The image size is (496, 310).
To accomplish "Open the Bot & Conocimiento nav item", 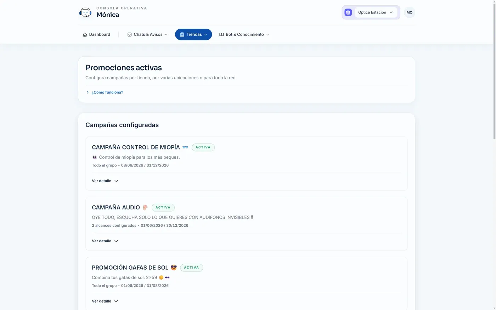I will (244, 34).
